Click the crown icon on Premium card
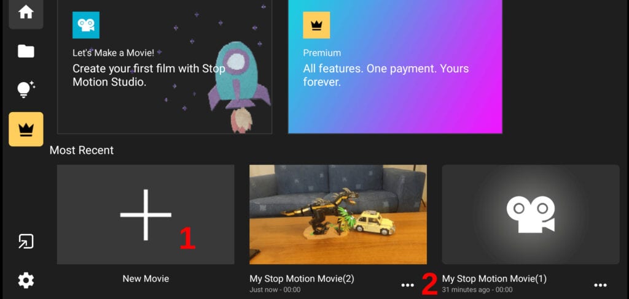Image resolution: width=629 pixels, height=299 pixels. click(x=316, y=25)
